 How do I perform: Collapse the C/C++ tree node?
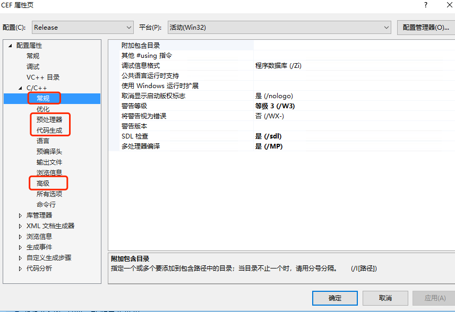[19, 87]
